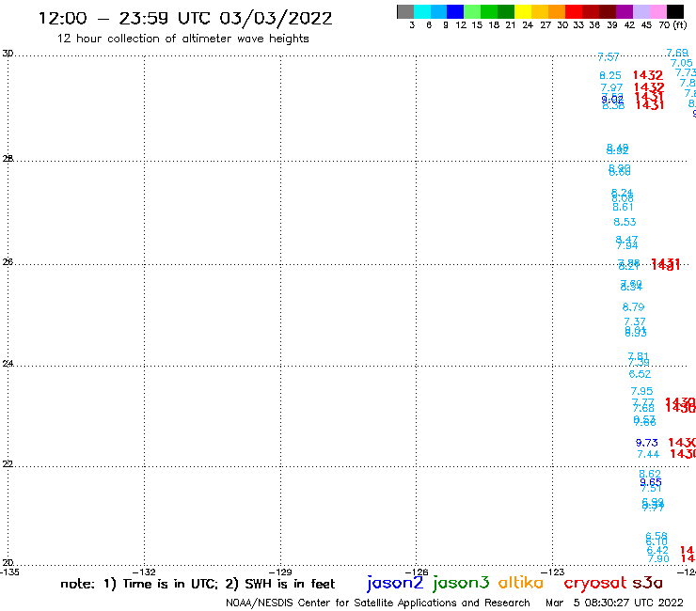Click the wave height value 7.69

677,54
